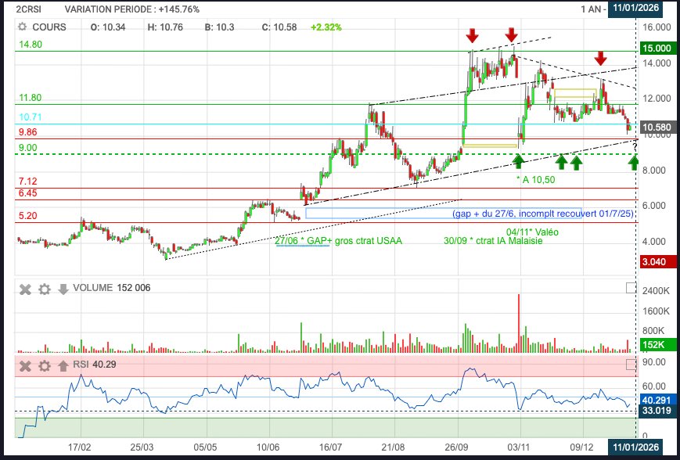Click the '27/06 * GAP+ gros ctrat USAA' annotation
Image resolution: width=680 pixels, height=460 pixels.
click(x=339, y=241)
